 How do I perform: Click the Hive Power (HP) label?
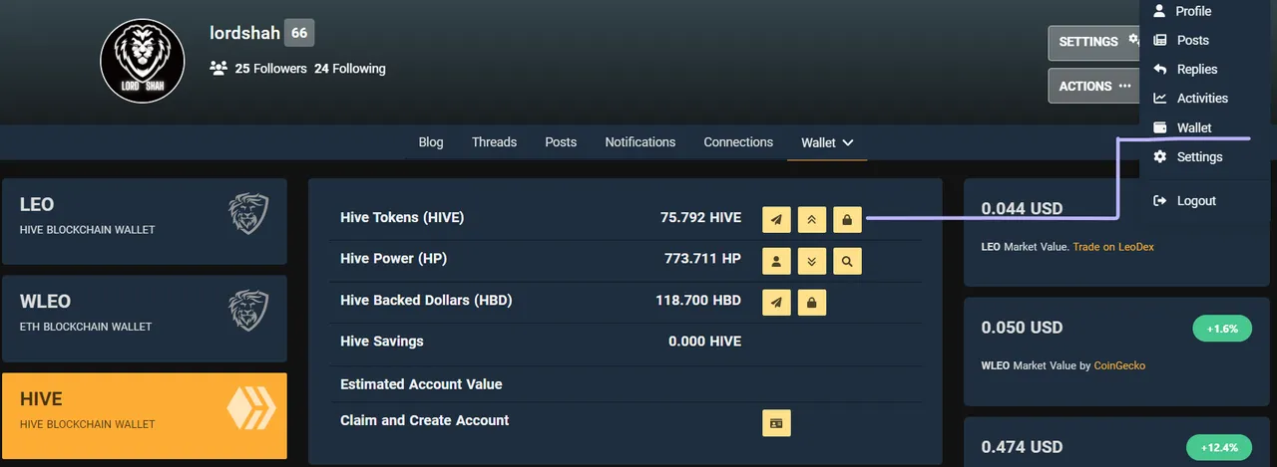point(393,258)
